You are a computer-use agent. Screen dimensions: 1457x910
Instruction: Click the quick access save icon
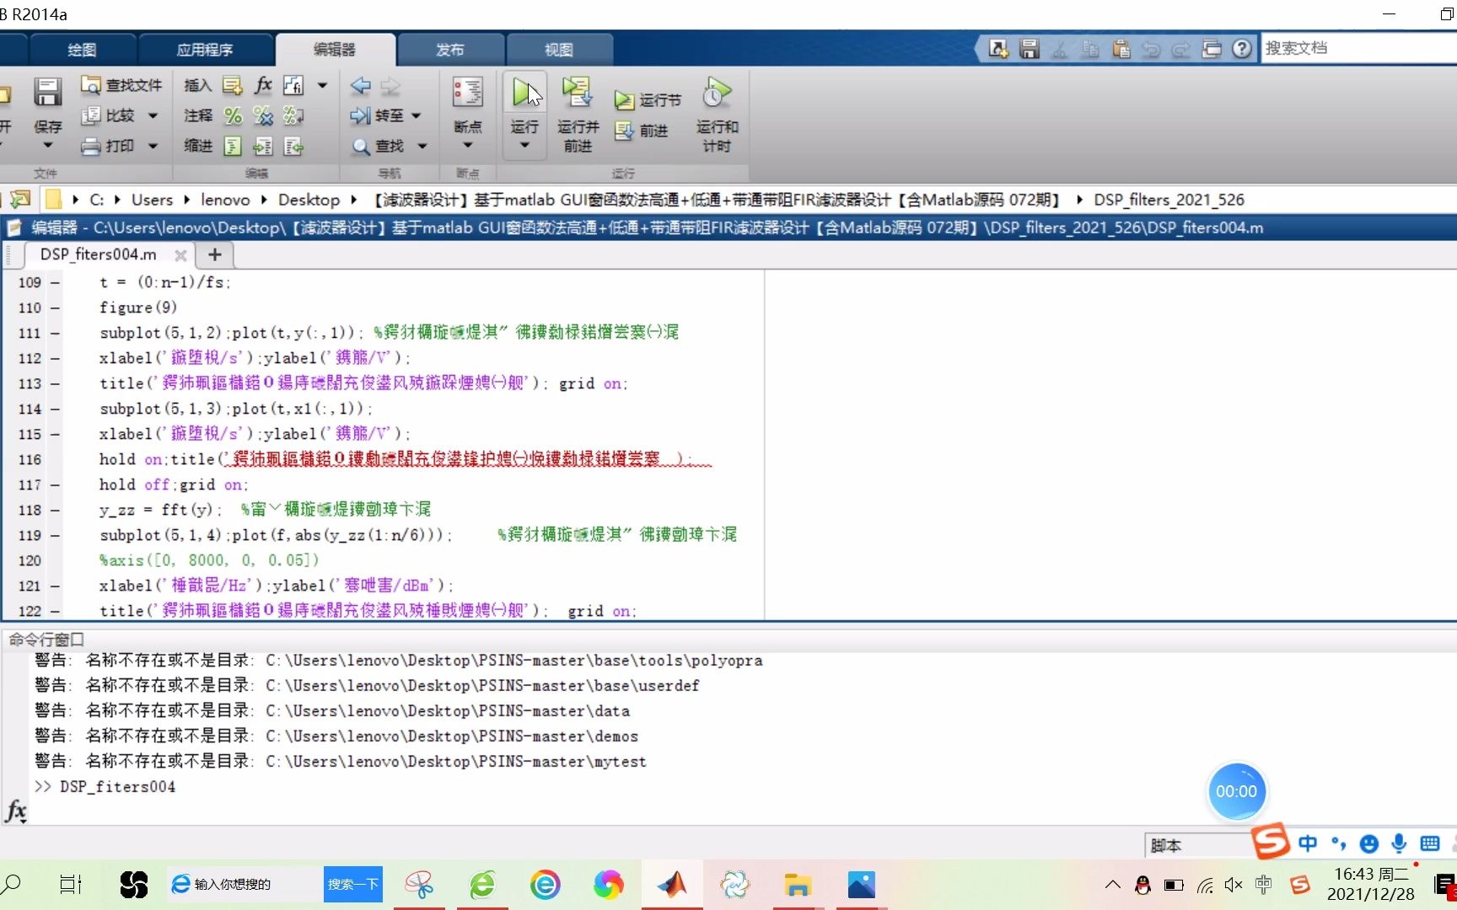(x=1030, y=49)
